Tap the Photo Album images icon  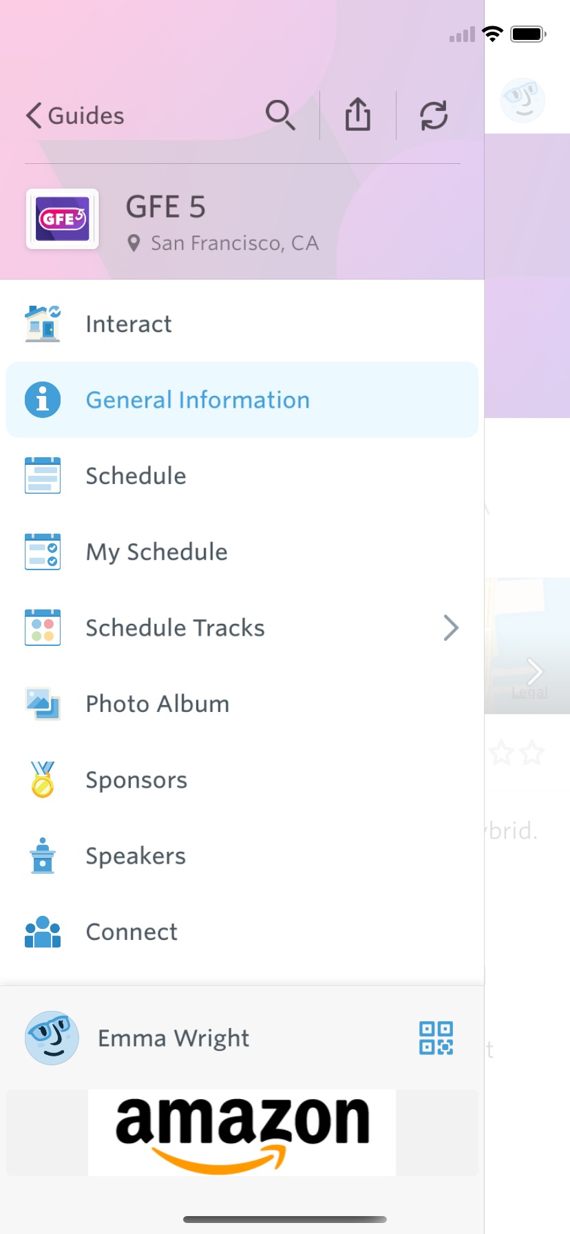click(42, 703)
